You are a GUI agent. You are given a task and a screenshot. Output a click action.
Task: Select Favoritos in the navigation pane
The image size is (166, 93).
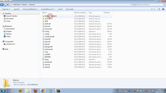pos(8,13)
